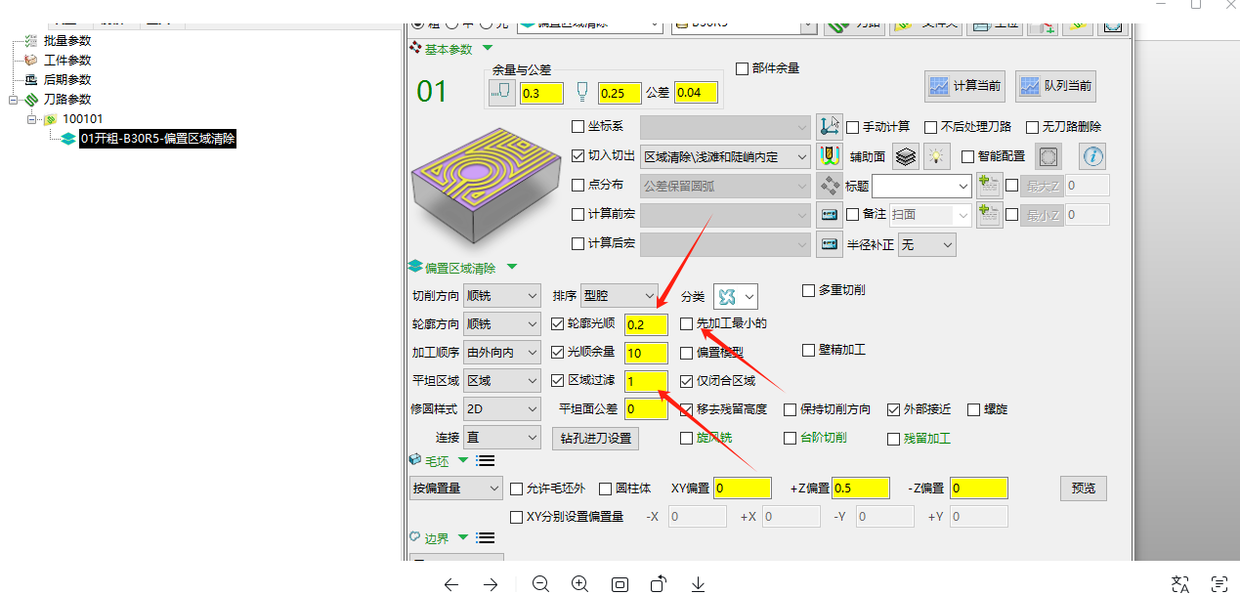1240x595 pixels.
Task: Click the point distribution icon
Action: (829, 185)
